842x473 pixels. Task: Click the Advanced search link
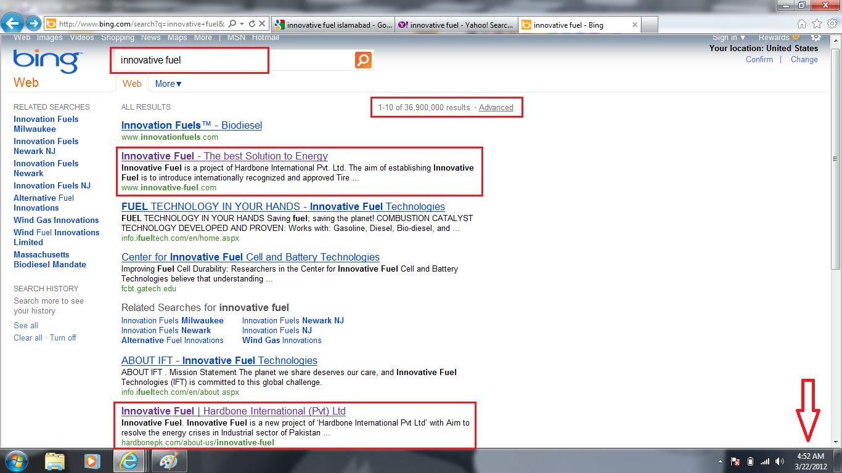[x=496, y=108]
